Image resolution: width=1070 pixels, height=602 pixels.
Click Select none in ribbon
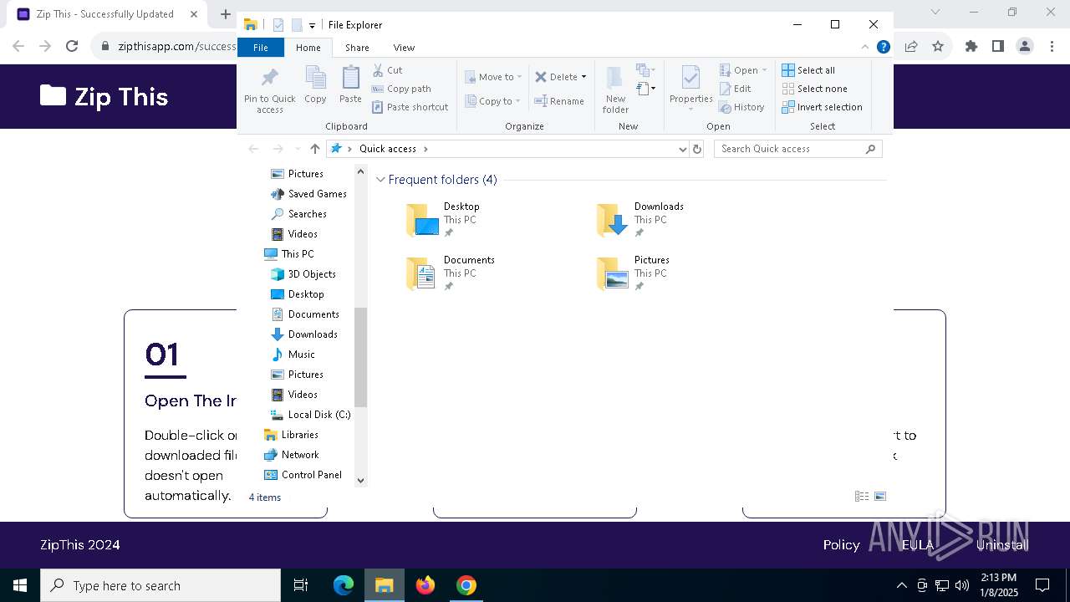[814, 89]
